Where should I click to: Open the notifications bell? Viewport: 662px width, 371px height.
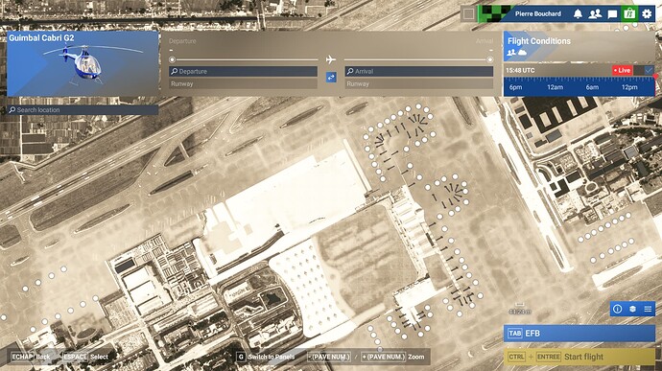pos(578,14)
